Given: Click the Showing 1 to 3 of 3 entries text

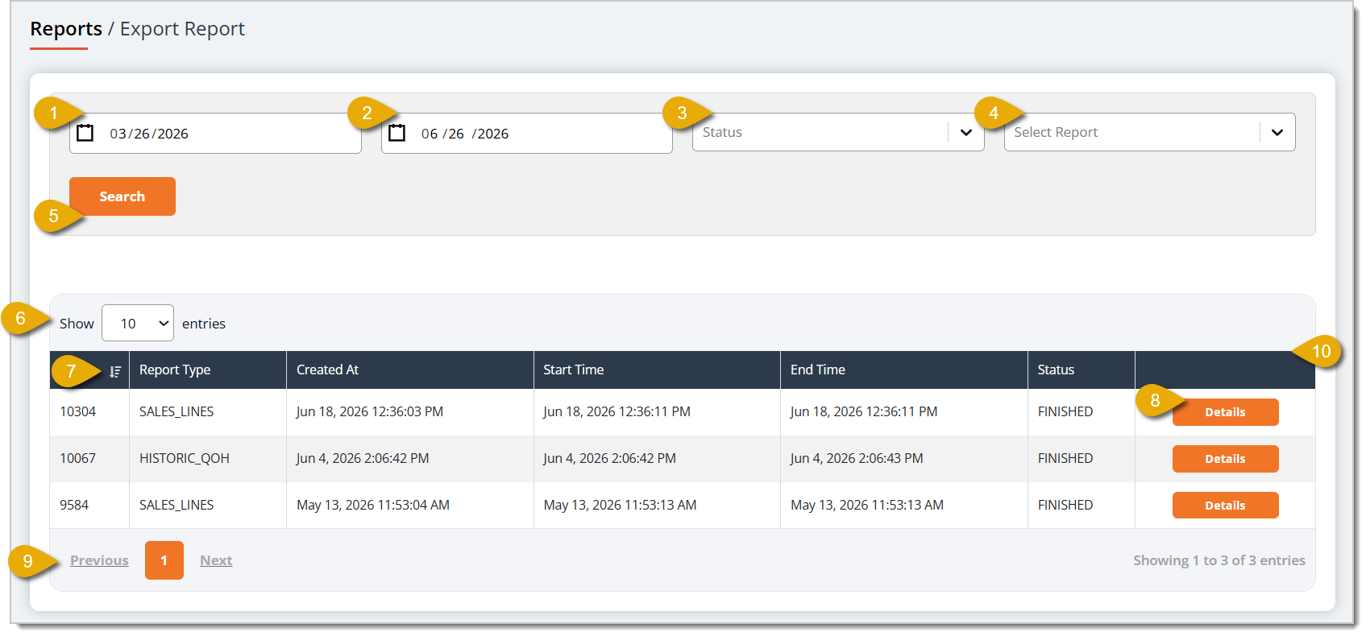Looking at the screenshot, I should [1219, 560].
